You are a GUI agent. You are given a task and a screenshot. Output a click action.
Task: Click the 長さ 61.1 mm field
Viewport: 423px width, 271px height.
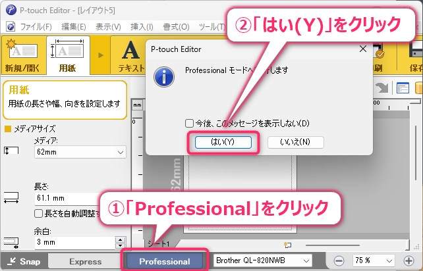67,198
